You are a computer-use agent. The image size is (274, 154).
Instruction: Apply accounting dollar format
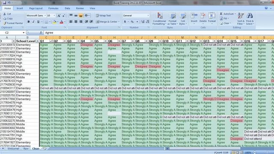(x=125, y=22)
